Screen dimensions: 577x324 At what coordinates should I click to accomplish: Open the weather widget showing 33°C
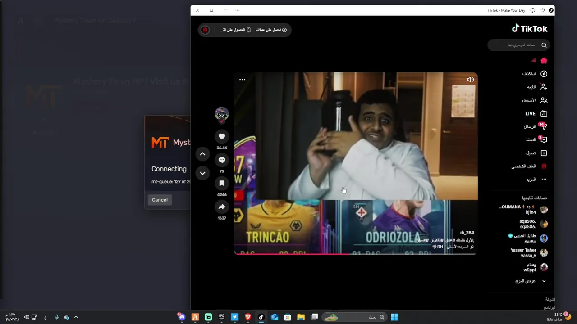pos(559,317)
